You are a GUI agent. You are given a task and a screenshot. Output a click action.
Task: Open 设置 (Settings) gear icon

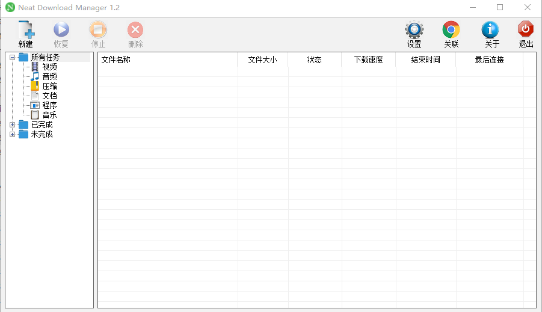click(414, 29)
